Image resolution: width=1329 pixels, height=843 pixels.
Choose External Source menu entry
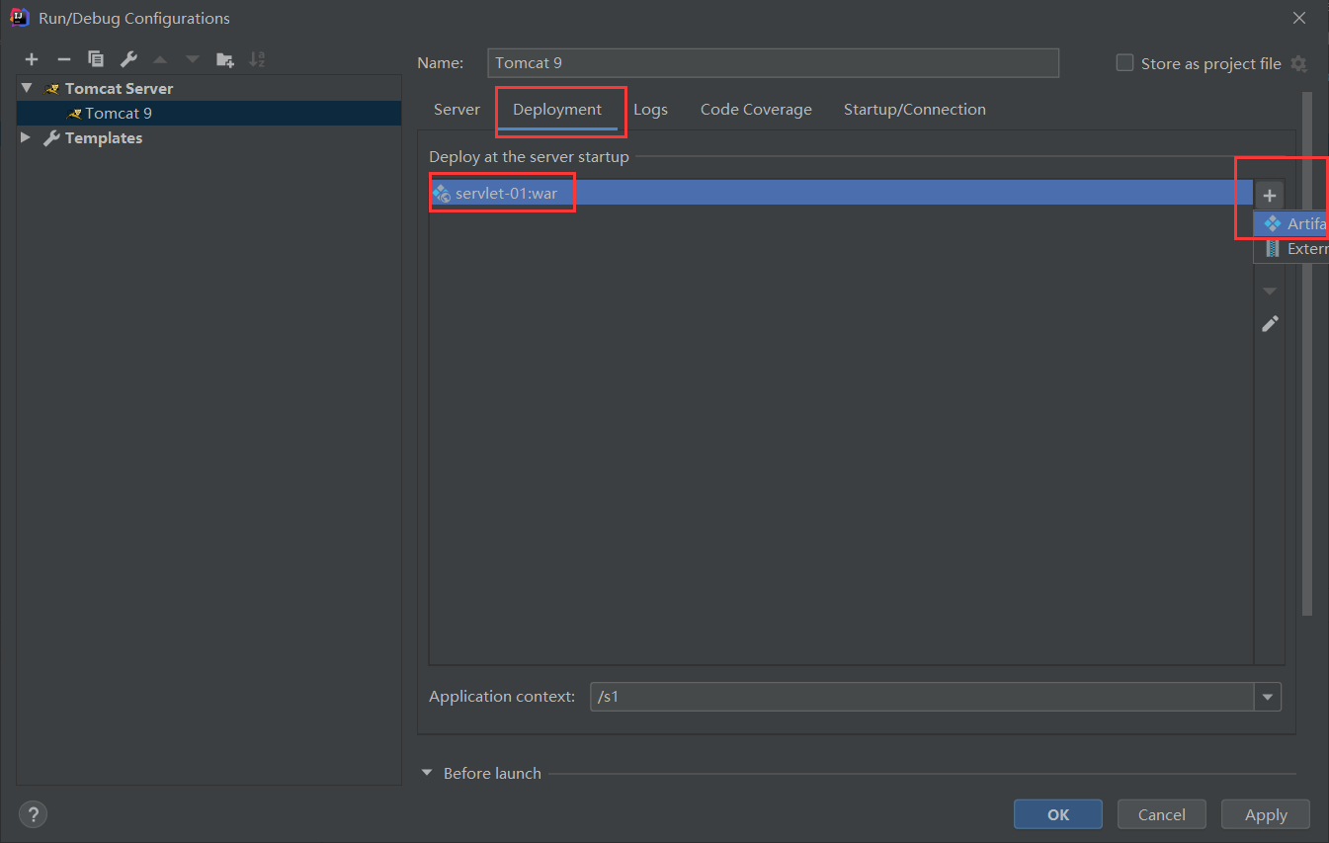(x=1292, y=249)
